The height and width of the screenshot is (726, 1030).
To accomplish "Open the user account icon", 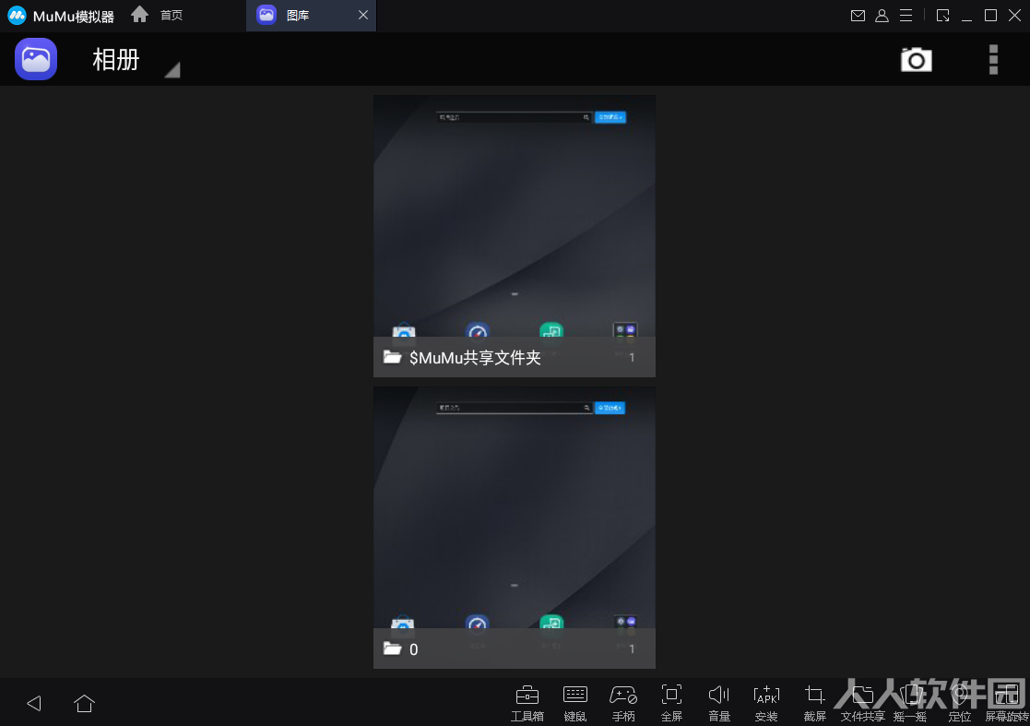I will coord(882,15).
